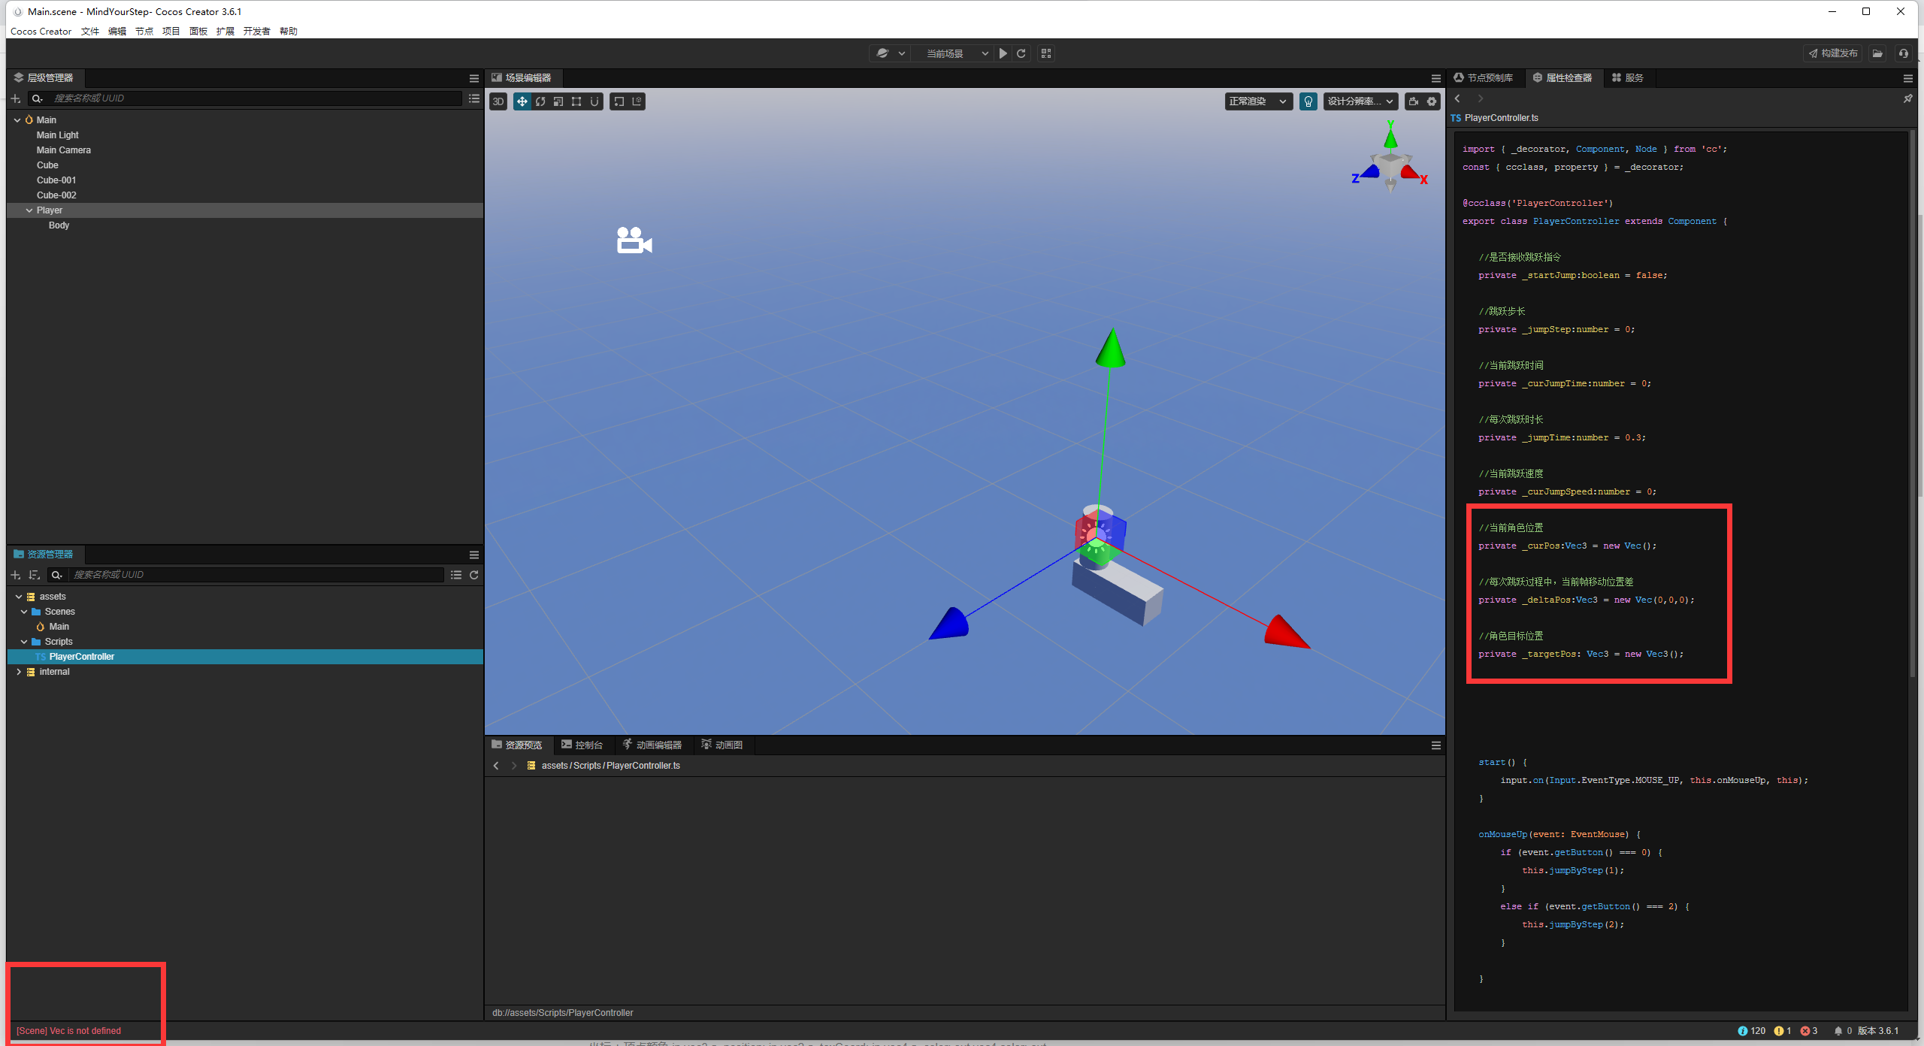1924x1046 pixels.
Task: Open the 正常渲染 render mode dropdown
Action: coord(1258,101)
